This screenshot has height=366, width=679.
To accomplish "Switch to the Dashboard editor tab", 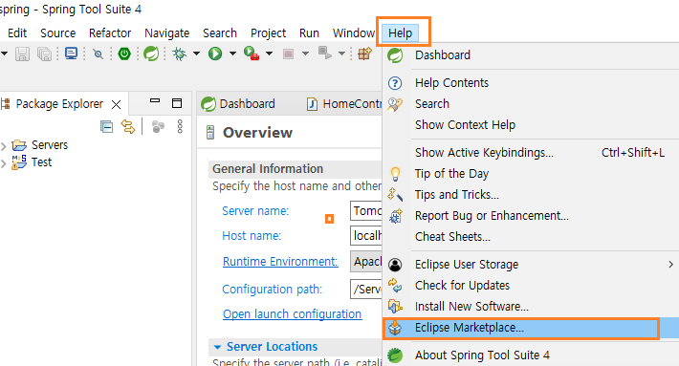I will (x=238, y=104).
